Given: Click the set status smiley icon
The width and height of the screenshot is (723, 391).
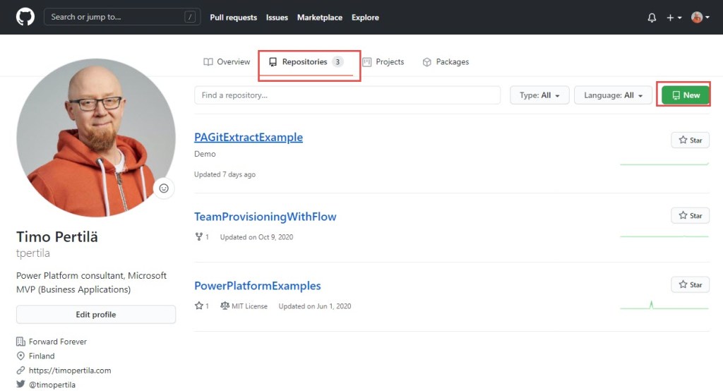Looking at the screenshot, I should 164,188.
